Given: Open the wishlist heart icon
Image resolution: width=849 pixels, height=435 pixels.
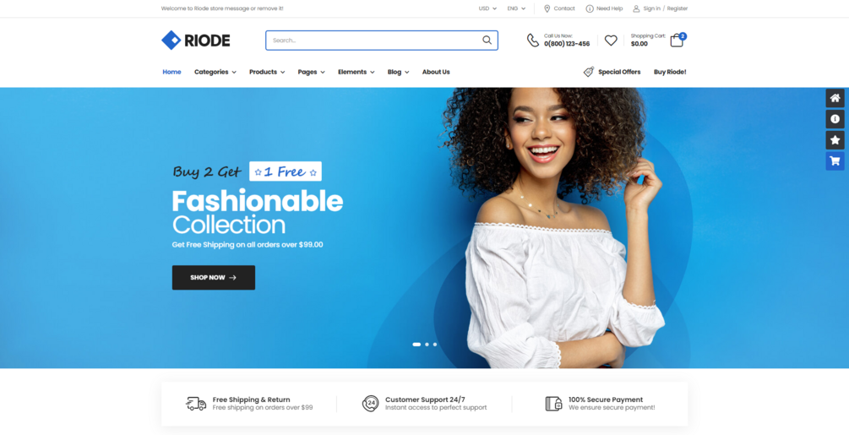Looking at the screenshot, I should point(611,41).
